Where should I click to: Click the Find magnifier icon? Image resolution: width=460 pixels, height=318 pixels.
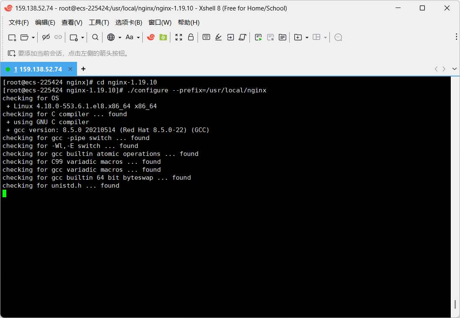[x=95, y=37]
